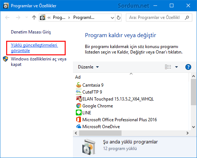The width and height of the screenshot is (197, 158).
Task: Select 'Google Chrome' in the list
Action: click(x=98, y=106)
